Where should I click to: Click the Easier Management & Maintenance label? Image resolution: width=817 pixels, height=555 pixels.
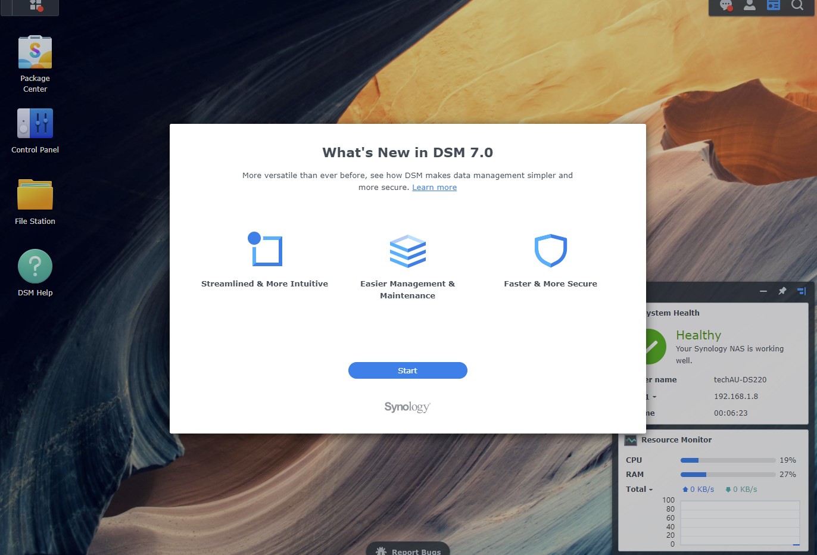(408, 290)
